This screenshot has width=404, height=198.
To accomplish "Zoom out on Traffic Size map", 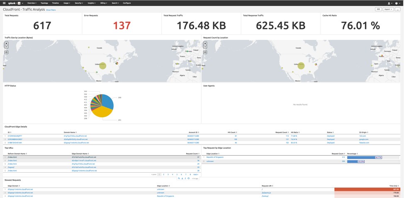I will pos(7,47).
